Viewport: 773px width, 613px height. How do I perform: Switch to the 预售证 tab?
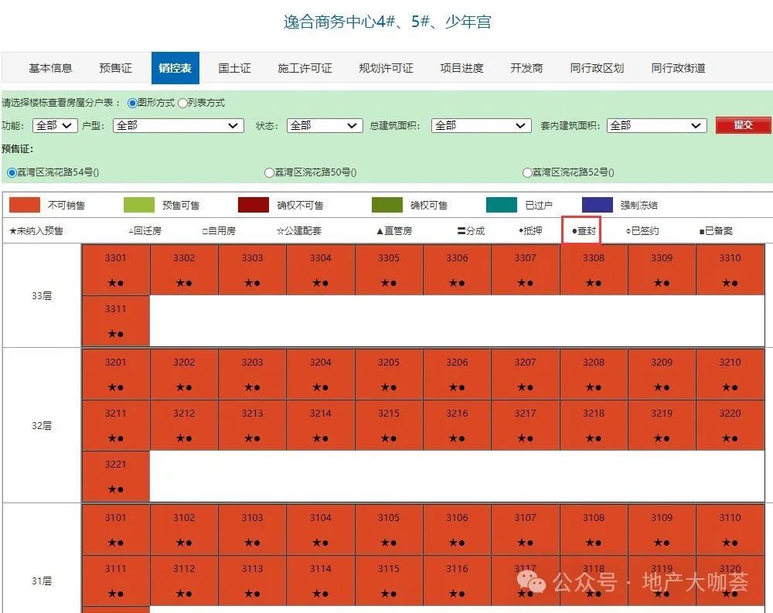coord(115,68)
